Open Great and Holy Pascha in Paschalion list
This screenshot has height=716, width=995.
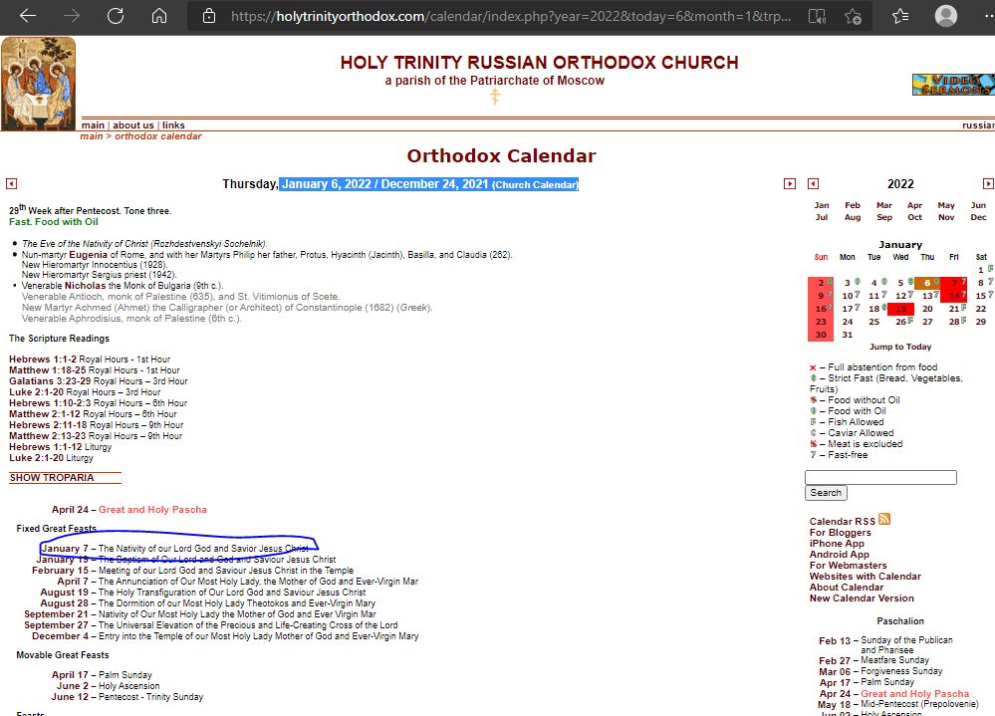coord(915,694)
